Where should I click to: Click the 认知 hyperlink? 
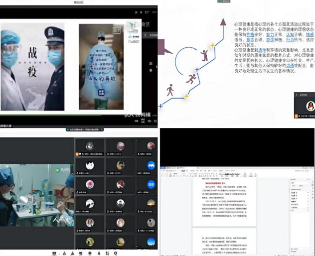[x=289, y=34]
